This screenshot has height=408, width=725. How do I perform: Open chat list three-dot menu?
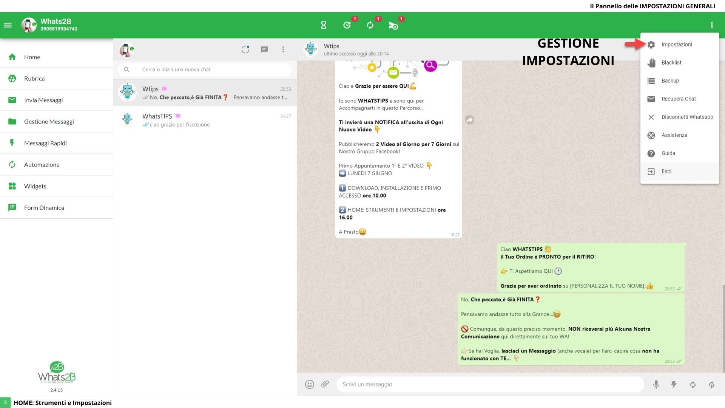[283, 49]
